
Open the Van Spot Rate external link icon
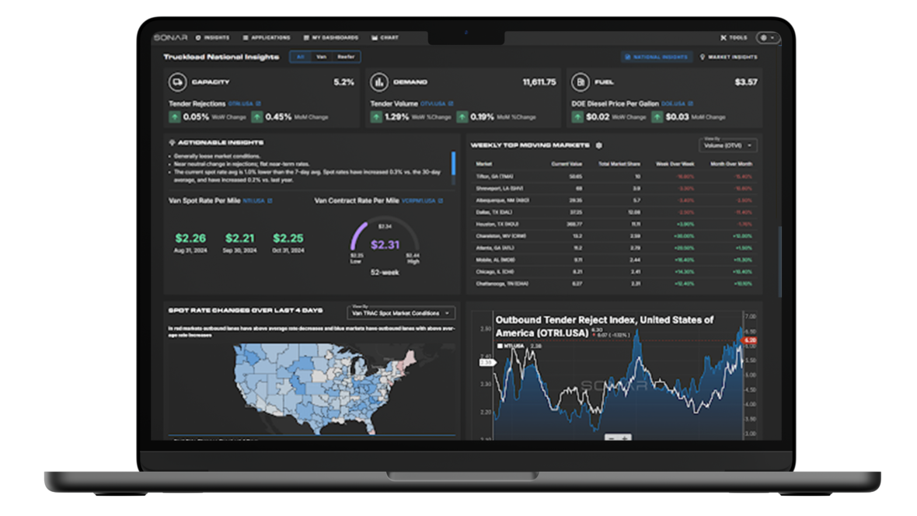pyautogui.click(x=270, y=200)
